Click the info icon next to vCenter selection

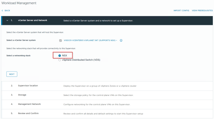point(121,40)
